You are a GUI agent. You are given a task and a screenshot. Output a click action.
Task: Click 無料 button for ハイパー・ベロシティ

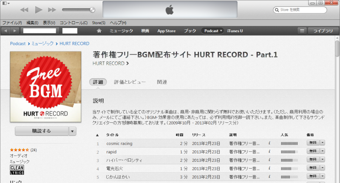pos(313,159)
